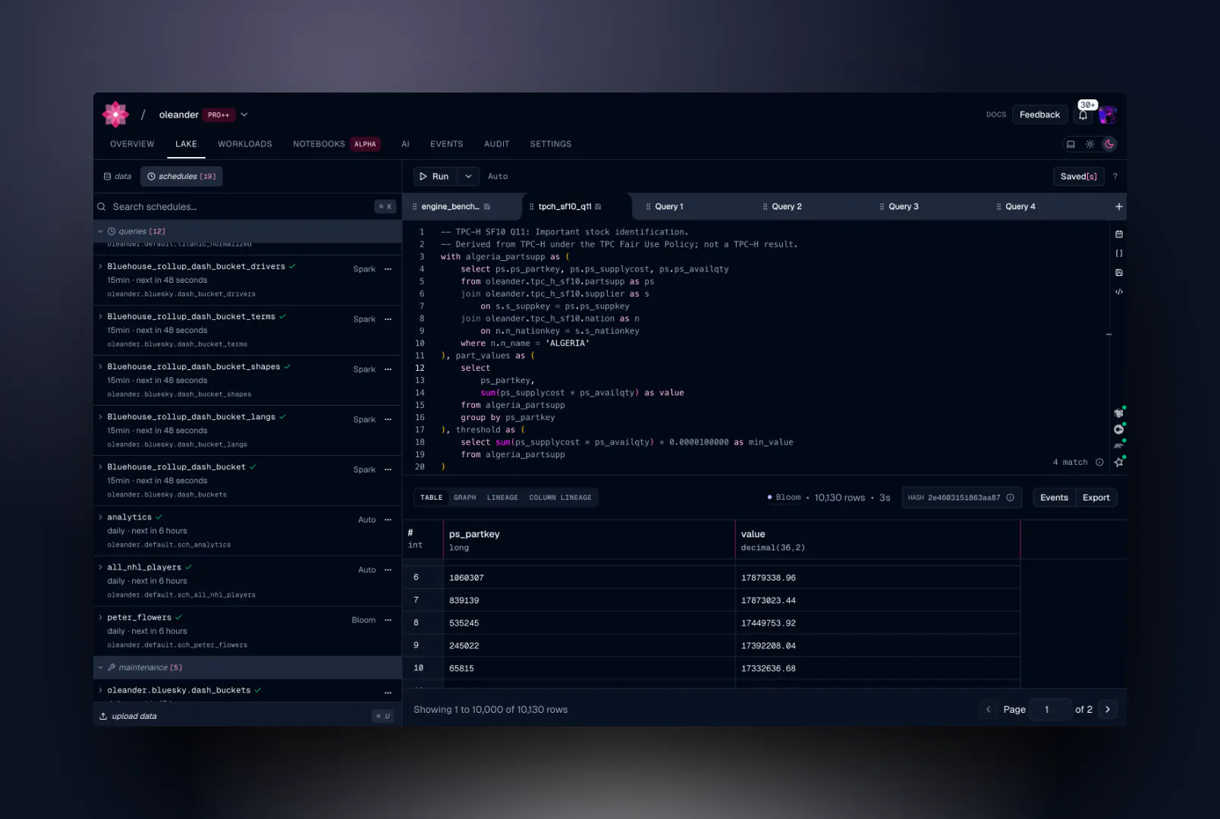The width and height of the screenshot is (1220, 819).
Task: Open the notifications bell
Action: [1083, 115]
